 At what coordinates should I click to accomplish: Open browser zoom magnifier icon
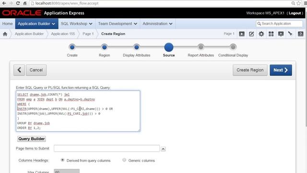pos(293,3)
